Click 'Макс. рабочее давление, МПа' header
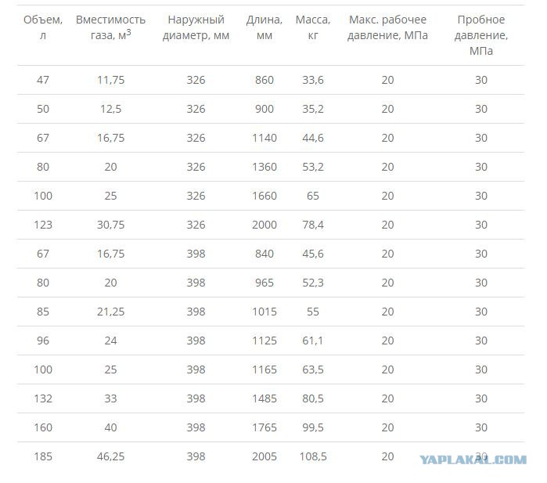The height and width of the screenshot is (483, 547). point(387,27)
